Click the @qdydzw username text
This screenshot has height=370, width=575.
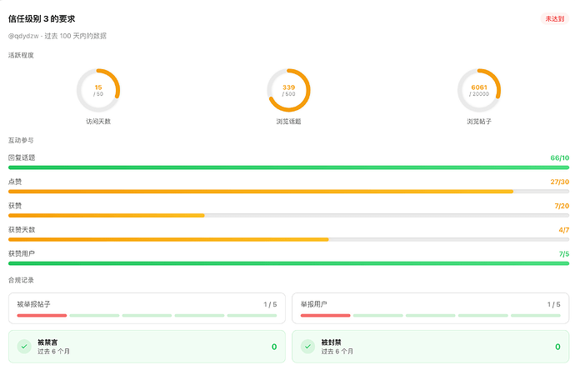pos(23,36)
